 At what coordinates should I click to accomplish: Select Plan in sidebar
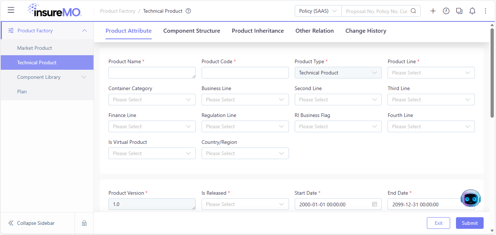47,92
